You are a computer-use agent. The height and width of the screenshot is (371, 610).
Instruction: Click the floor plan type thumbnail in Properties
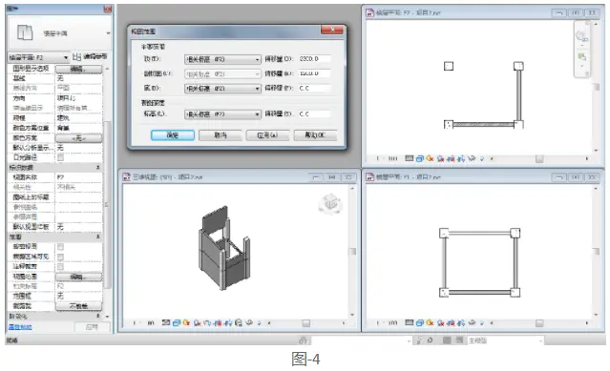[x=25, y=33]
